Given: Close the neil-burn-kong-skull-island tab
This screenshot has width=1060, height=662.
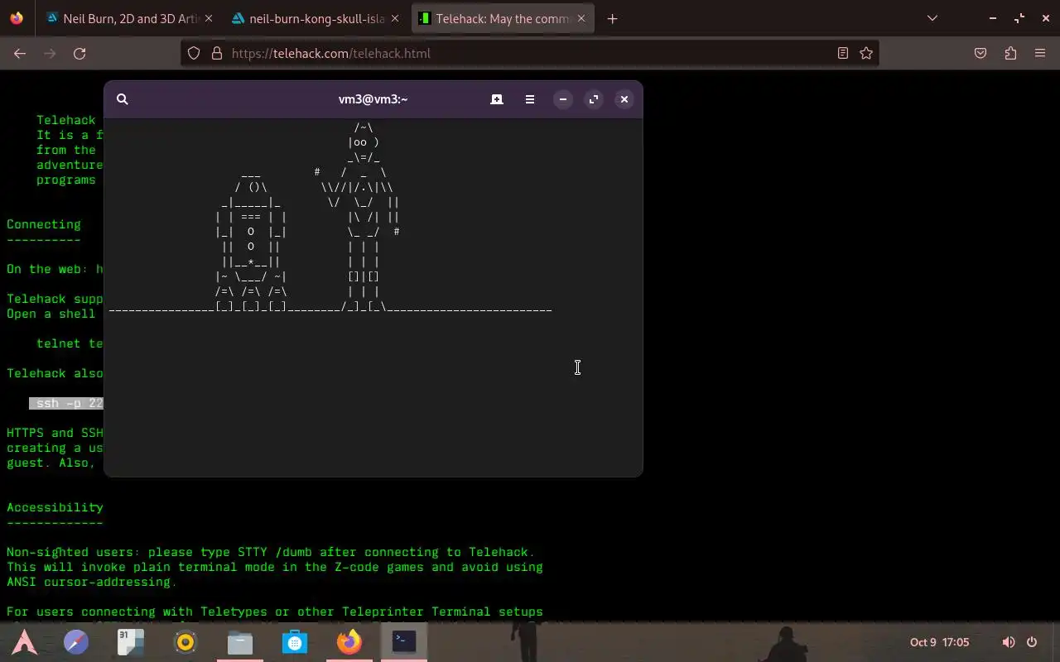Looking at the screenshot, I should click(395, 18).
